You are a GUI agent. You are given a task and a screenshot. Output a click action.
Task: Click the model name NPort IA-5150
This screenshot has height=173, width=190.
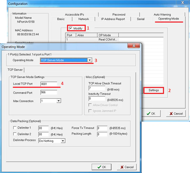[x=26, y=22]
